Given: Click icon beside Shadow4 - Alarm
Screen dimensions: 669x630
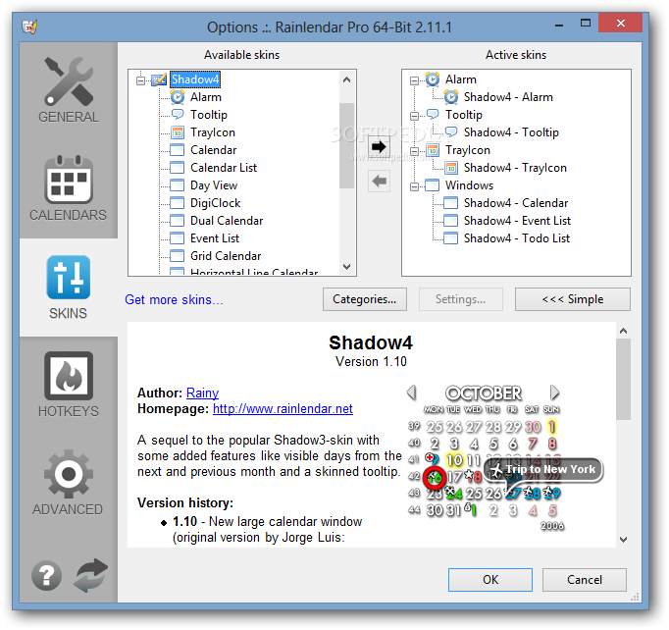Looking at the screenshot, I should pyautogui.click(x=451, y=97).
